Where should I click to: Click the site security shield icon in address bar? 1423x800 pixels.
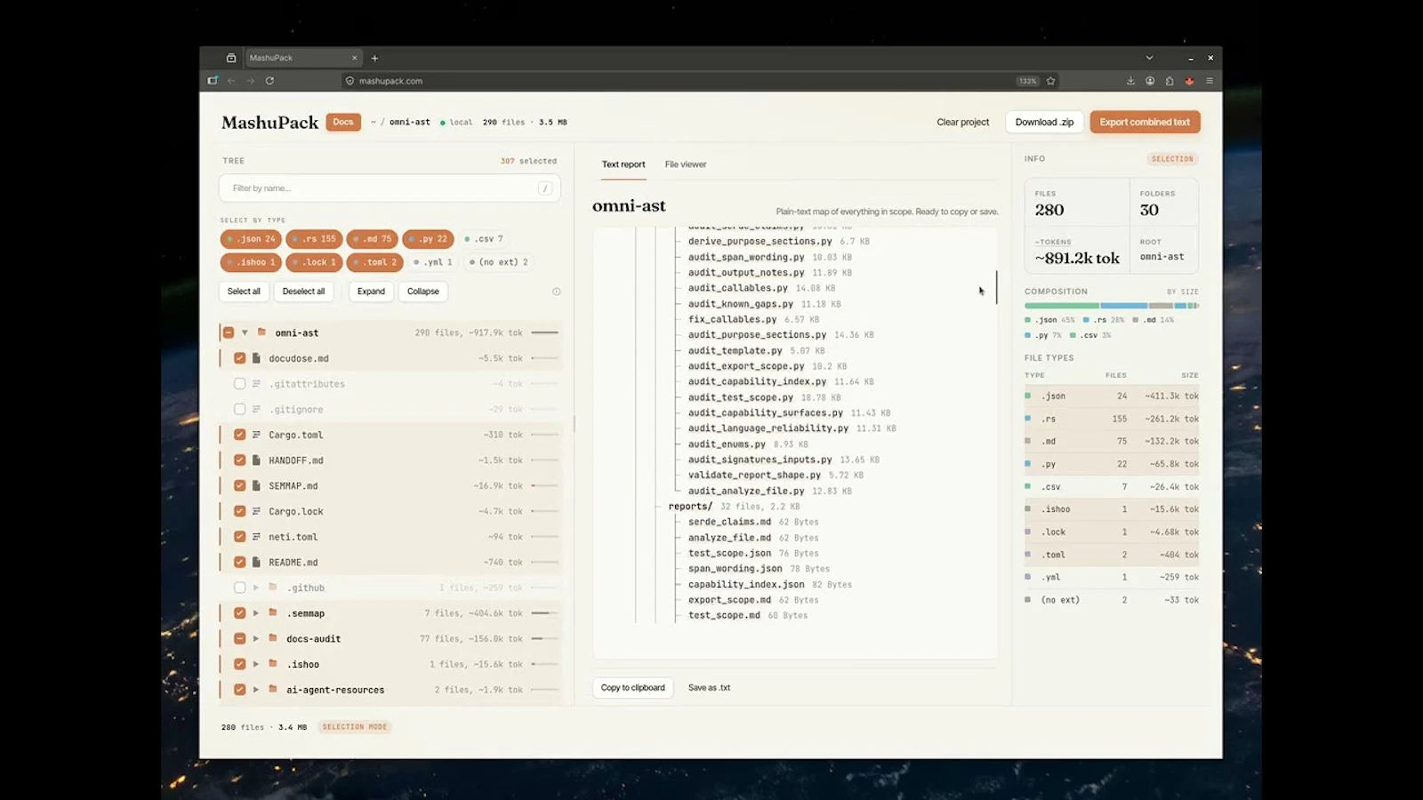click(x=350, y=81)
